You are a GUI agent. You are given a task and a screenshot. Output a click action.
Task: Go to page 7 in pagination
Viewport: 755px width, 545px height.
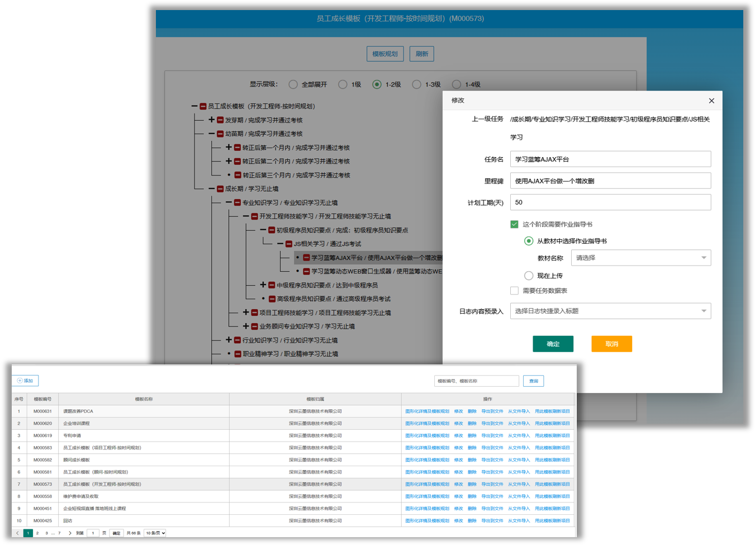click(x=59, y=533)
